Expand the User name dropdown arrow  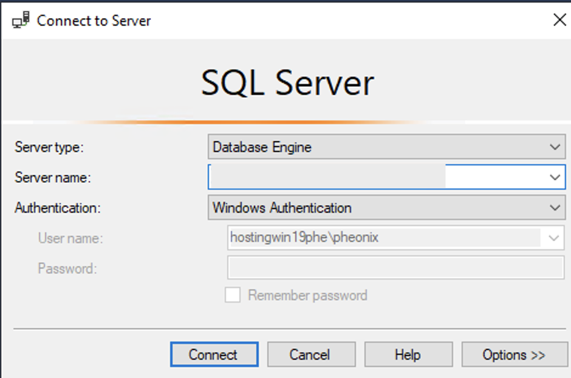[553, 238]
